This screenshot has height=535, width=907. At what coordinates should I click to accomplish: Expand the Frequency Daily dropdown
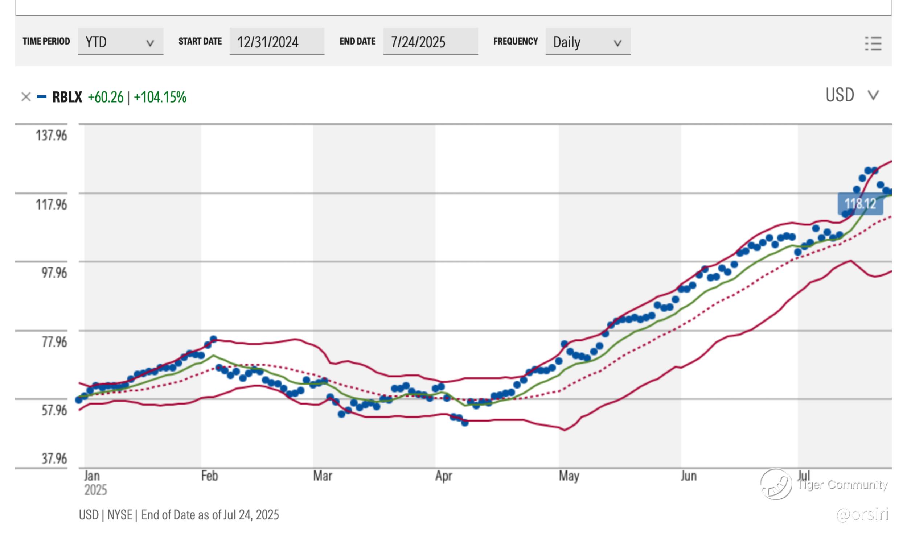click(x=587, y=42)
